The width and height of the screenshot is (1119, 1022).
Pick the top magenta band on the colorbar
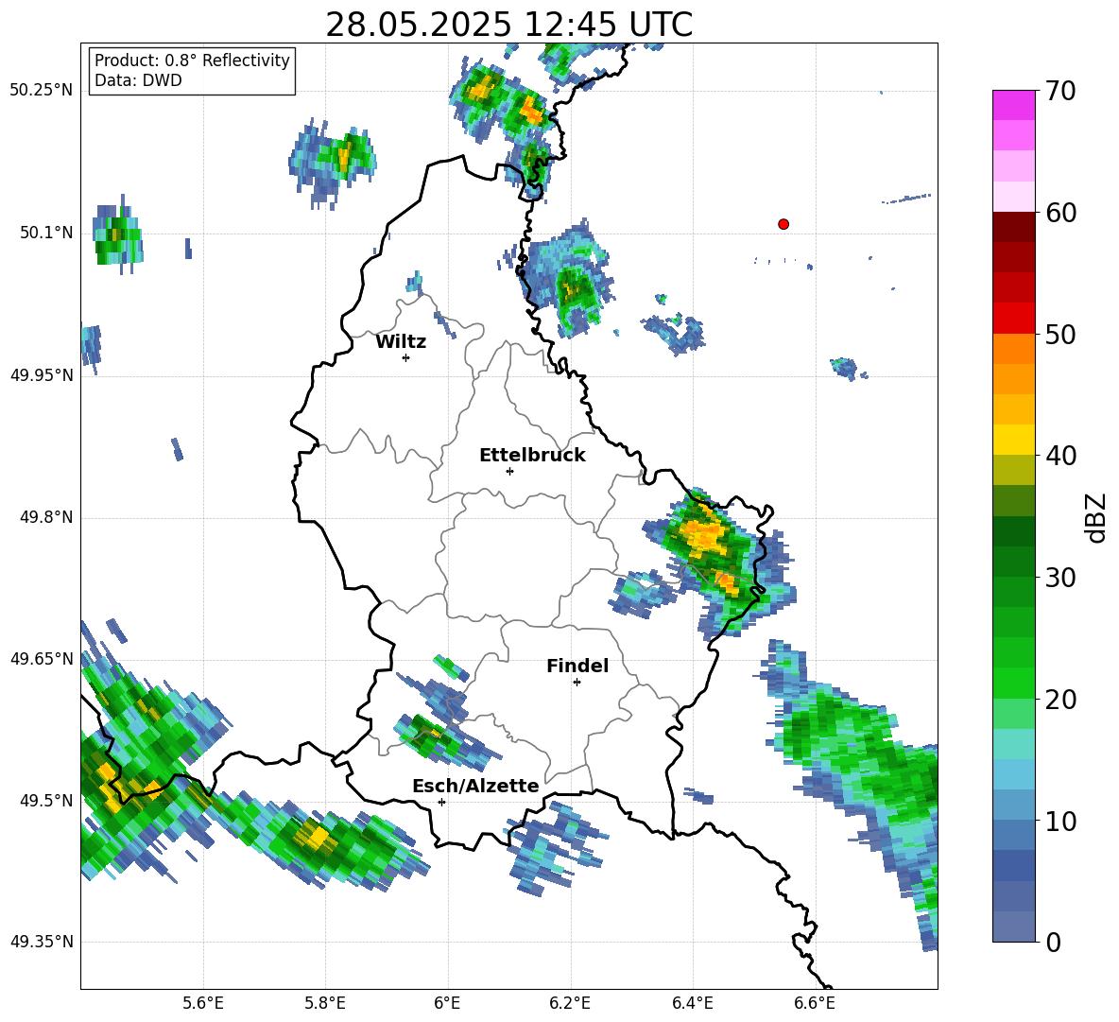1013,105
